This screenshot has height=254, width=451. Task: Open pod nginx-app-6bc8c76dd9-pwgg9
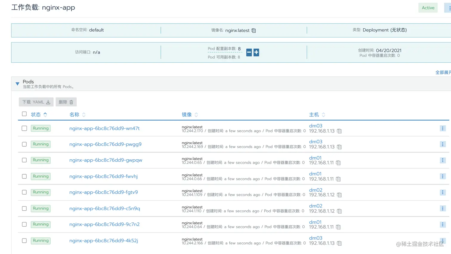(x=105, y=144)
